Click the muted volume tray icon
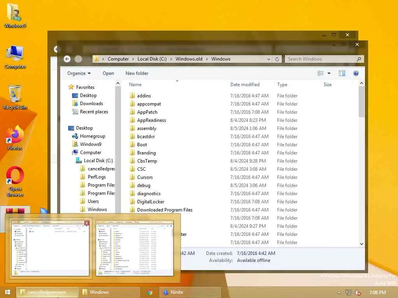The height and width of the screenshot is (298, 398). pos(358,293)
